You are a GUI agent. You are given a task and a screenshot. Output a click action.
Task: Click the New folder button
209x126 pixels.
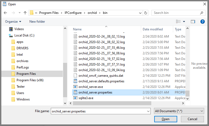click(37, 22)
